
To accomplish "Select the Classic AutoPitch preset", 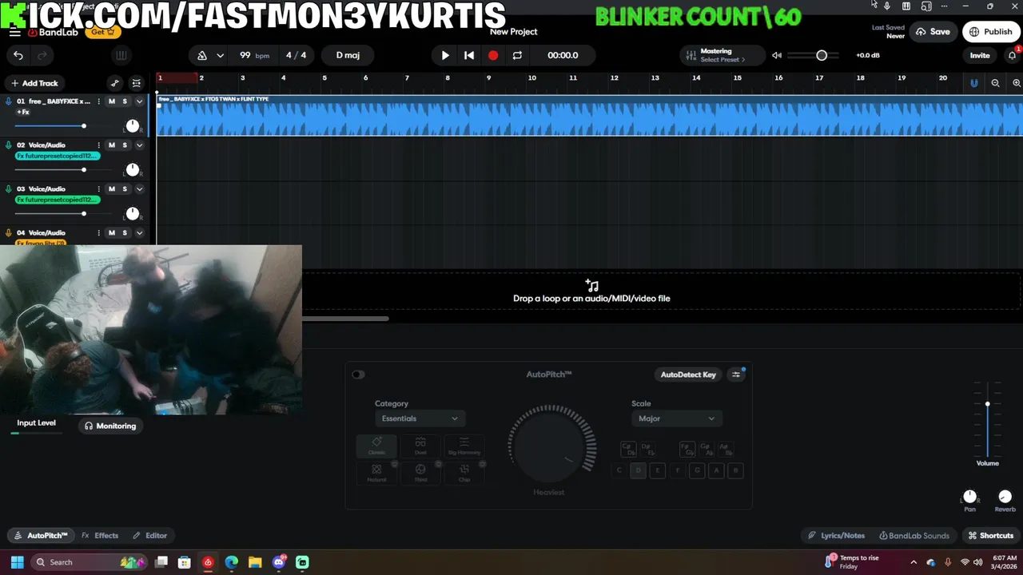I will pos(376,446).
